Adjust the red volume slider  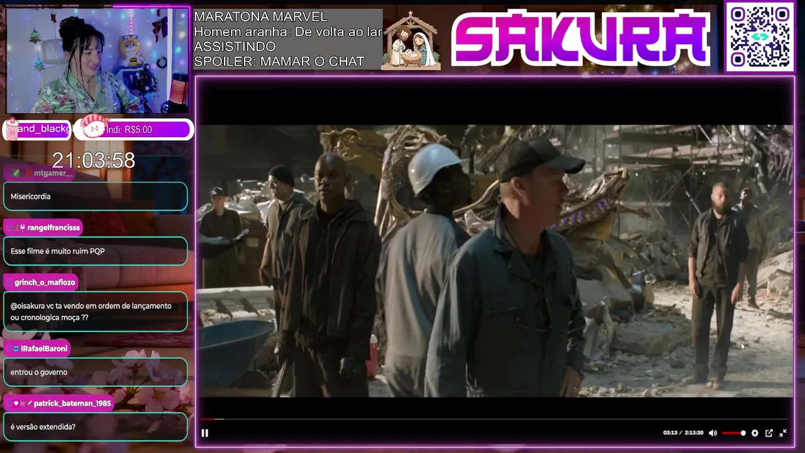click(x=733, y=433)
